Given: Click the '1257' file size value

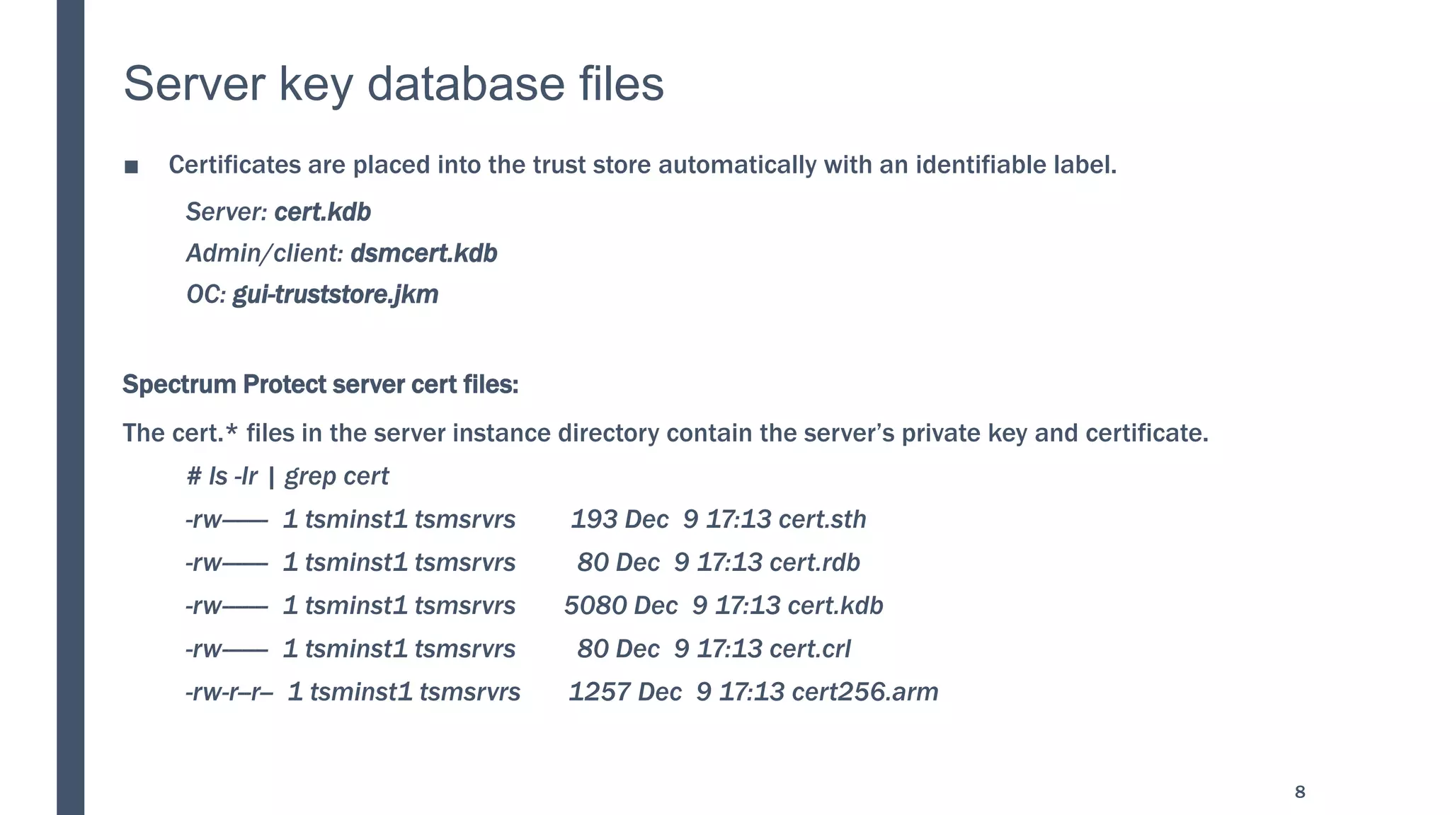Looking at the screenshot, I should [598, 692].
